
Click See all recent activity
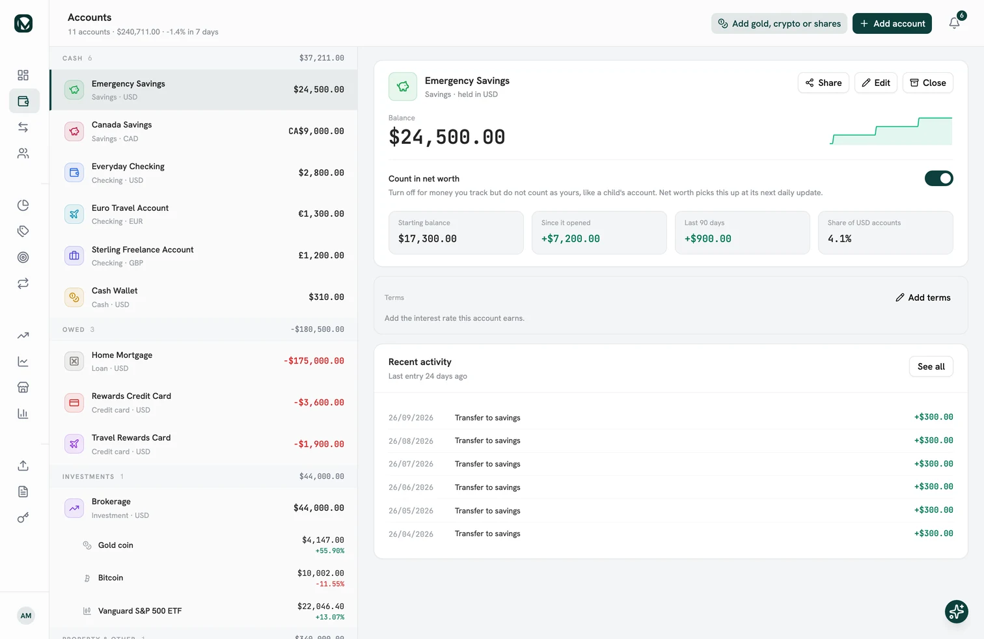(x=931, y=366)
